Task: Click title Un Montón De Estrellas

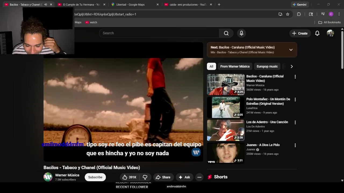Action: coord(268,101)
